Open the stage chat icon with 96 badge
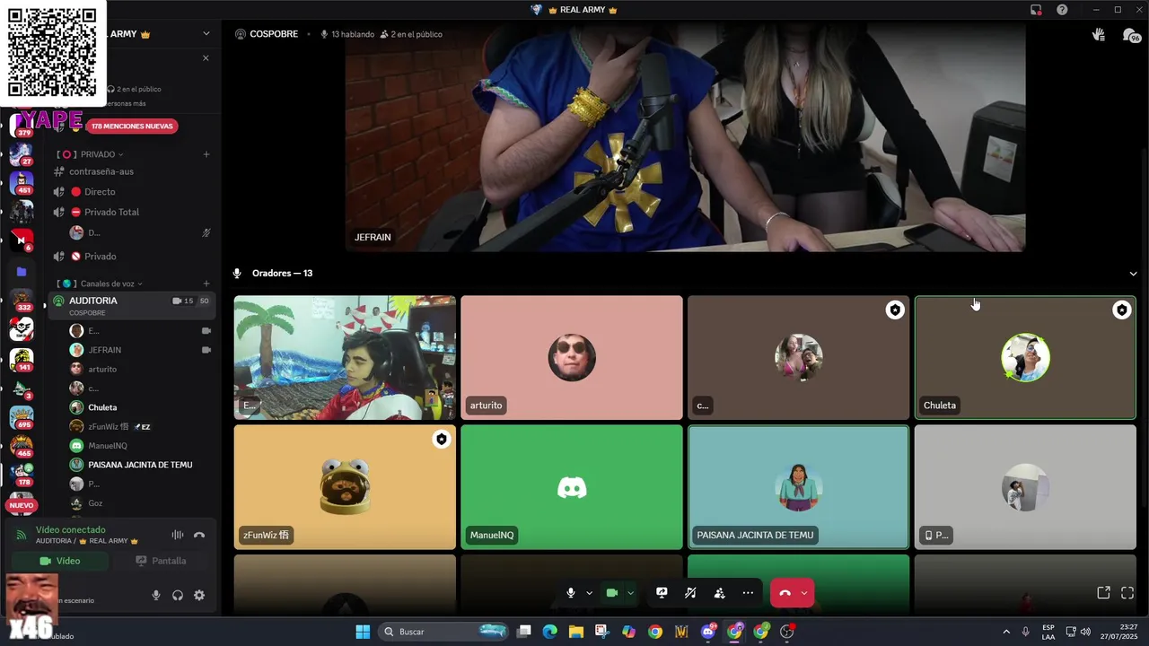 coord(1131,35)
